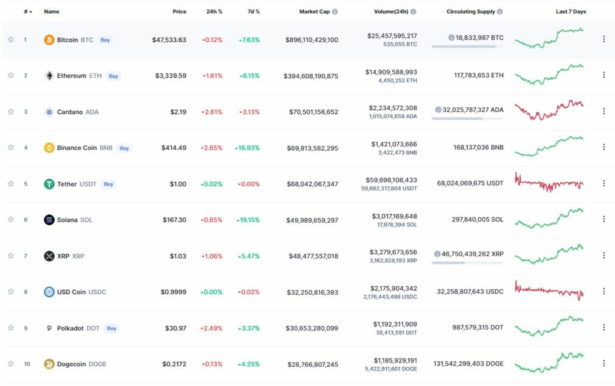Toggle the watchlist star for Solana
Viewport: 615px width, 386px height.
(11, 220)
